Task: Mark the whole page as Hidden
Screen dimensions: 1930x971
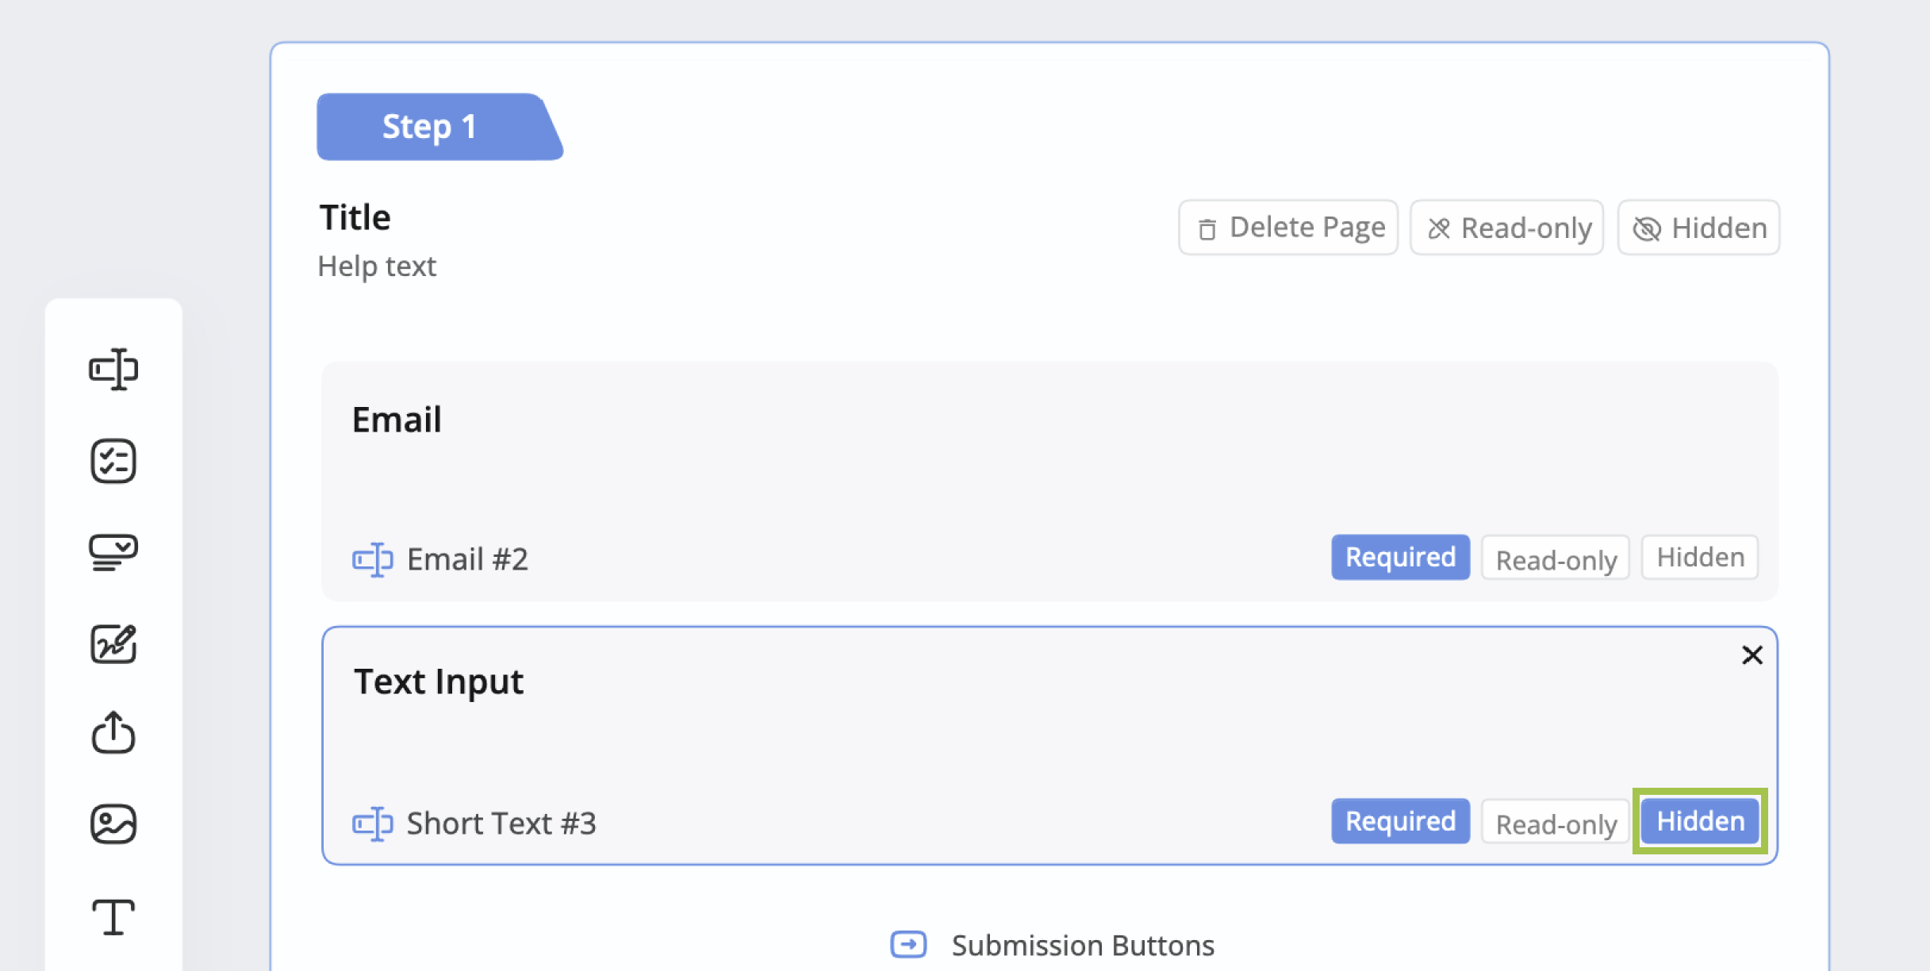Action: point(1699,228)
